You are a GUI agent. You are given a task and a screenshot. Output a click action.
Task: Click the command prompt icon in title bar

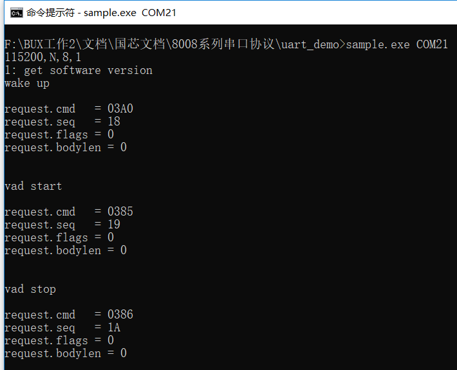(x=16, y=13)
